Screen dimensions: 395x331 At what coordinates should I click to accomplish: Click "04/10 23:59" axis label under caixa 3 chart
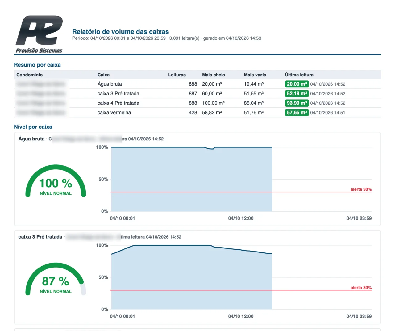coord(359,316)
